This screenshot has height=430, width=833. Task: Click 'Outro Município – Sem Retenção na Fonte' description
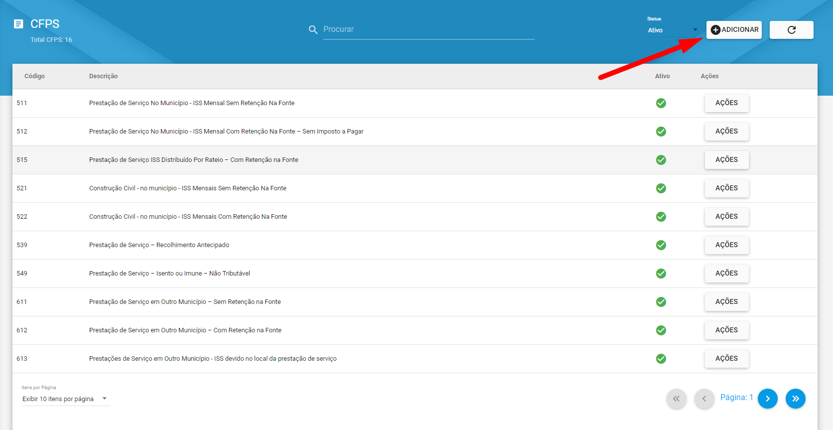[185, 302]
